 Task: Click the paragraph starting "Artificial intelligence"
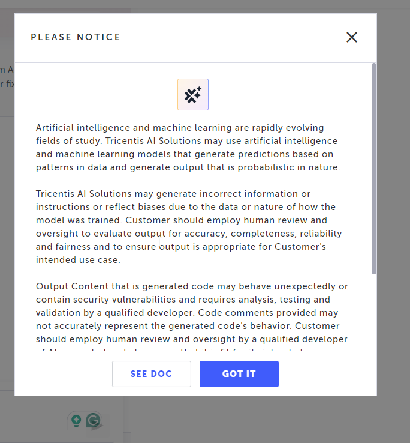(188, 148)
